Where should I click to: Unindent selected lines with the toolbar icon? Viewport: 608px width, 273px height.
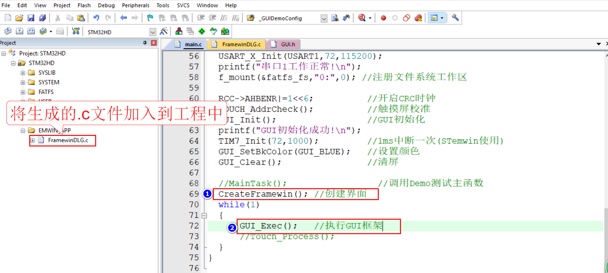tap(212, 18)
